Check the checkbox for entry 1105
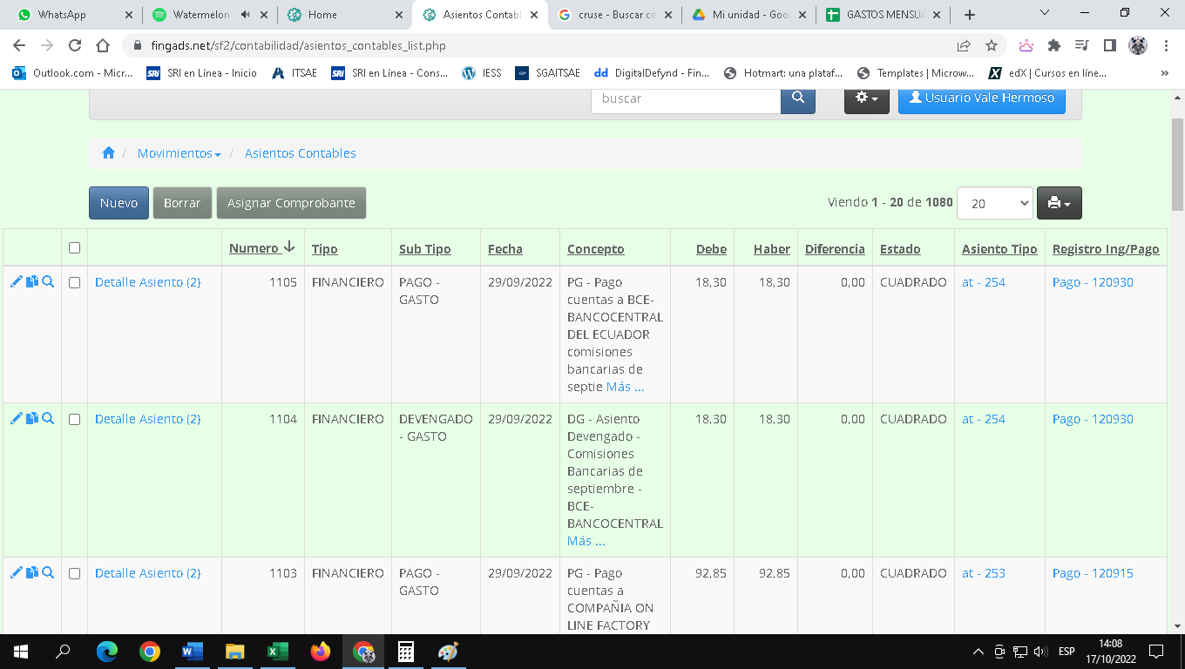 (x=74, y=282)
